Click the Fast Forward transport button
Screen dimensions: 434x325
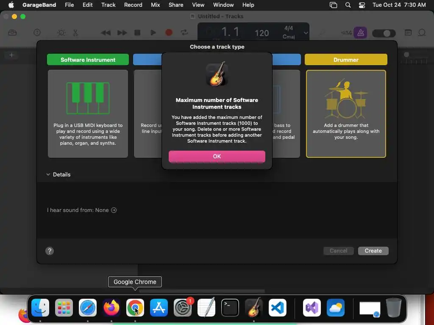pos(122,33)
